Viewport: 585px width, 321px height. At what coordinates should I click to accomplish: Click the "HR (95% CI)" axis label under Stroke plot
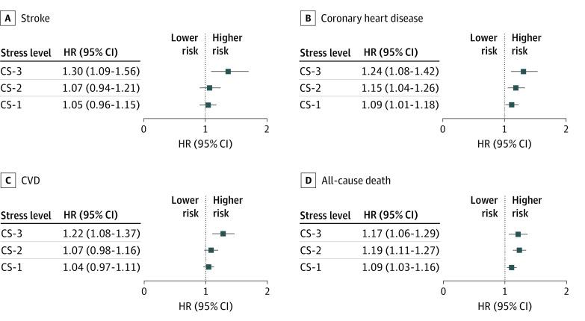205,143
